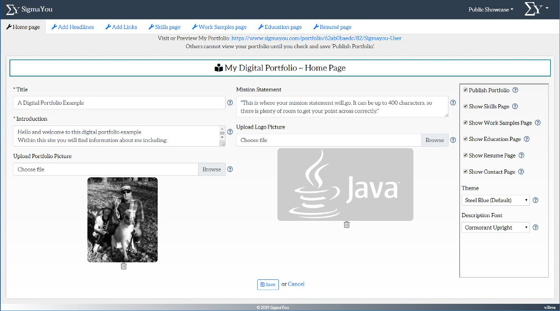Click the Save button
560x311 pixels.
[x=268, y=285]
